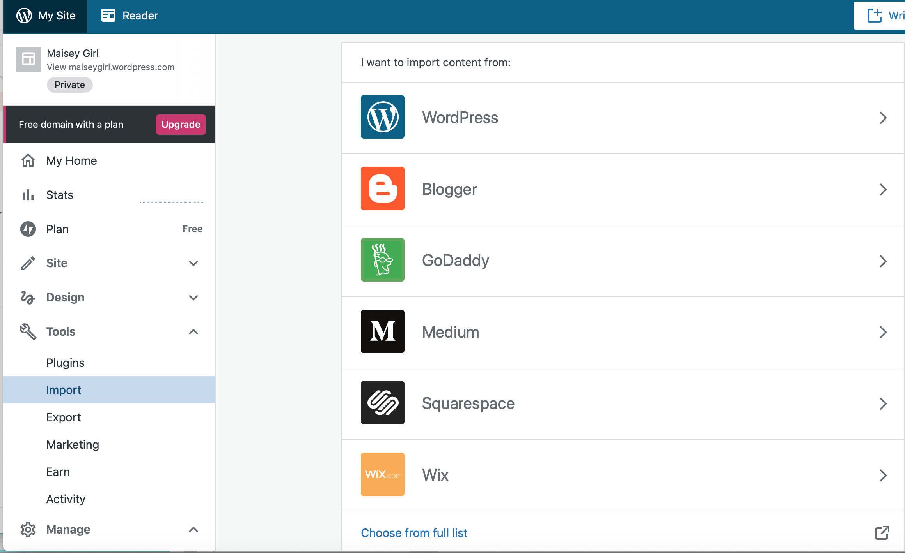
Task: Open Plugins under Tools
Action: tap(109, 363)
